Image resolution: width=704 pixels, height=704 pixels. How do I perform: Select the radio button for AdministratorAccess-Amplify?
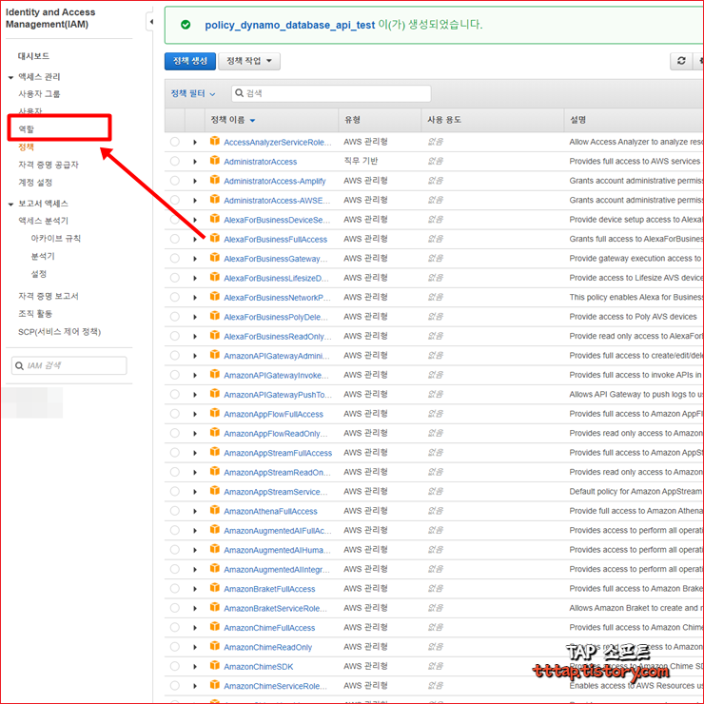pyautogui.click(x=175, y=181)
